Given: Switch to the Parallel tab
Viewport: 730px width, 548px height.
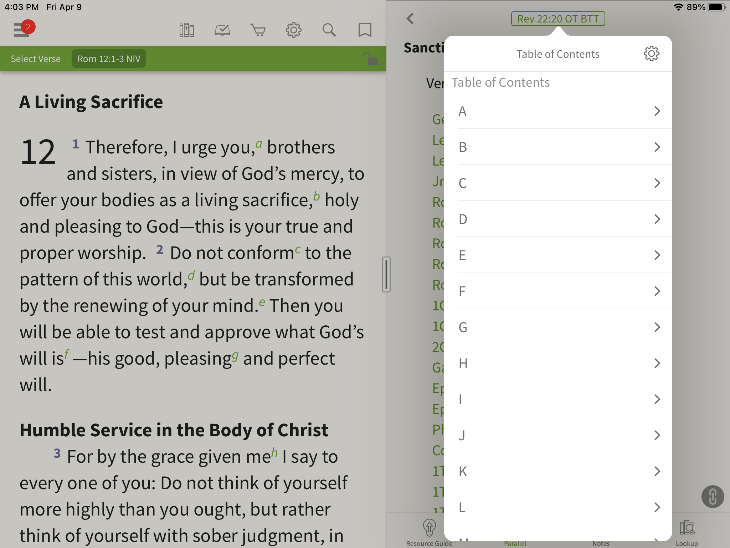Looking at the screenshot, I should click(515, 543).
